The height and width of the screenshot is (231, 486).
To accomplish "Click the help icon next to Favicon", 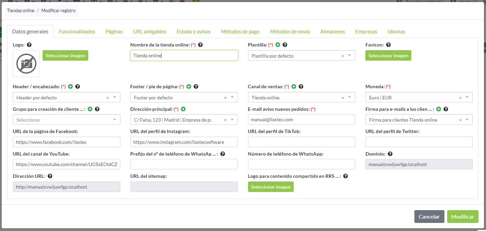I will tap(388, 45).
